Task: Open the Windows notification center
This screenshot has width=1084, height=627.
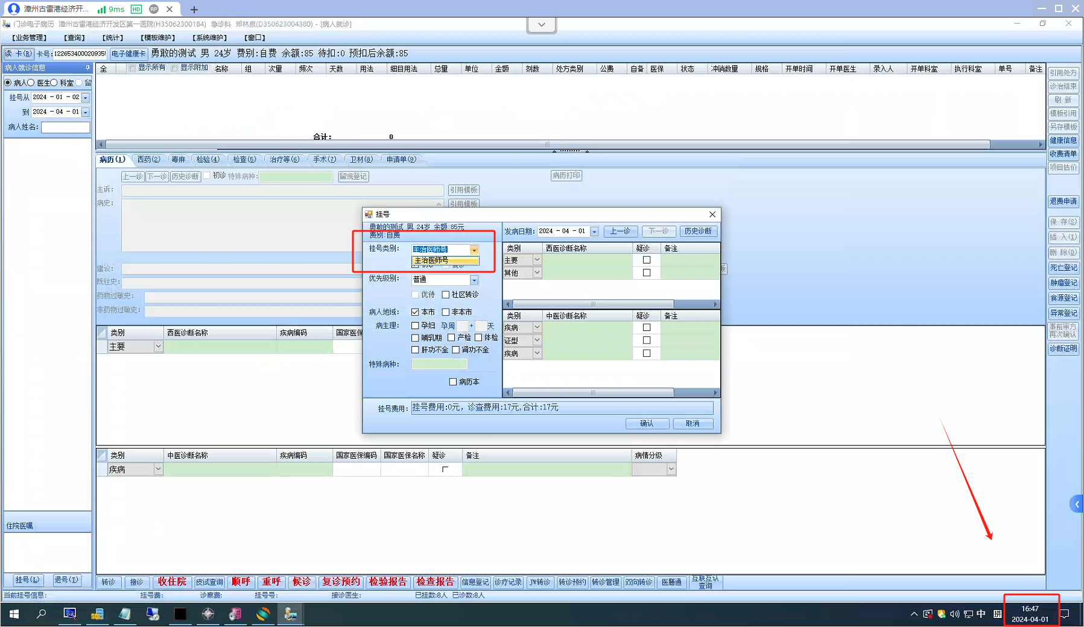Action: 1065,614
